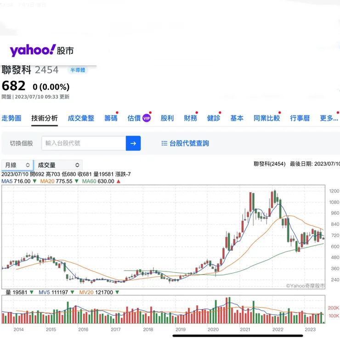Open the 成交彙整 tab

tap(81, 119)
